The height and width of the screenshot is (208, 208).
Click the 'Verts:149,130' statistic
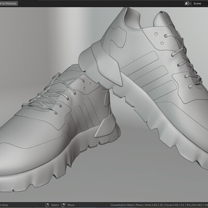153,205
